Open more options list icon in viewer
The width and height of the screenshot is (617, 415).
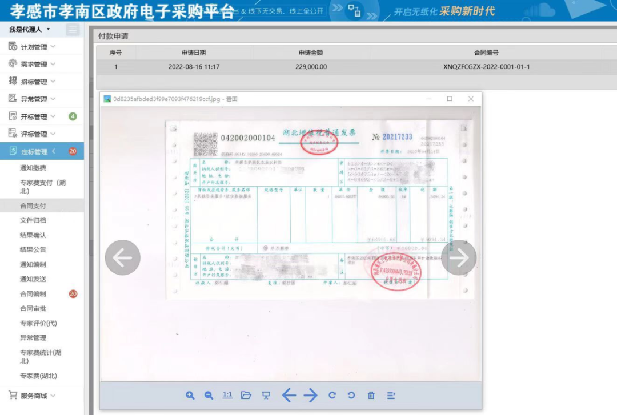point(391,395)
